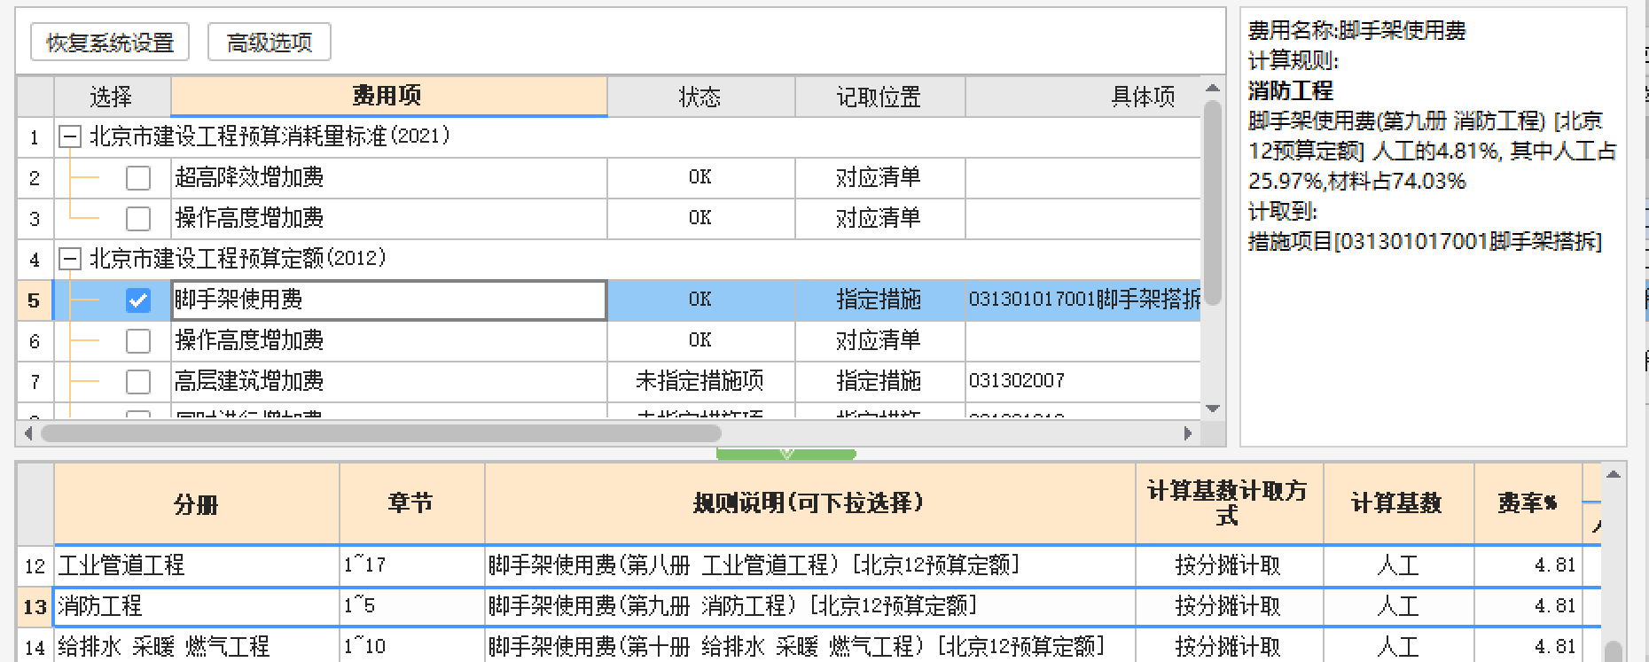
Task: Click the 记取位置 column header
Action: tap(879, 96)
